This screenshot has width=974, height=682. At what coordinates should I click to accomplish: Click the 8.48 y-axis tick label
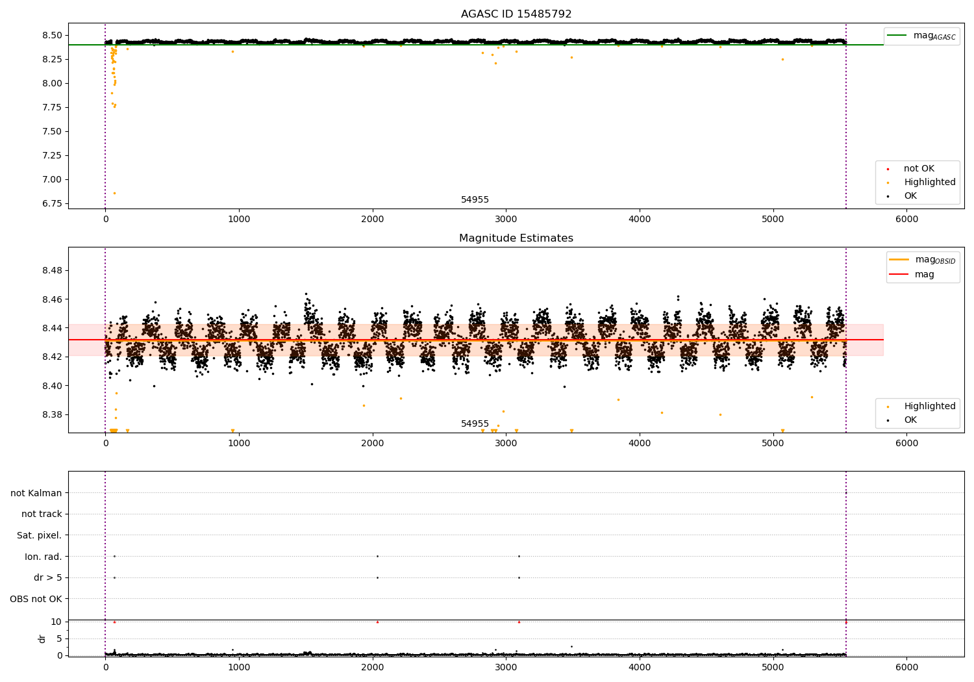click(x=52, y=271)
